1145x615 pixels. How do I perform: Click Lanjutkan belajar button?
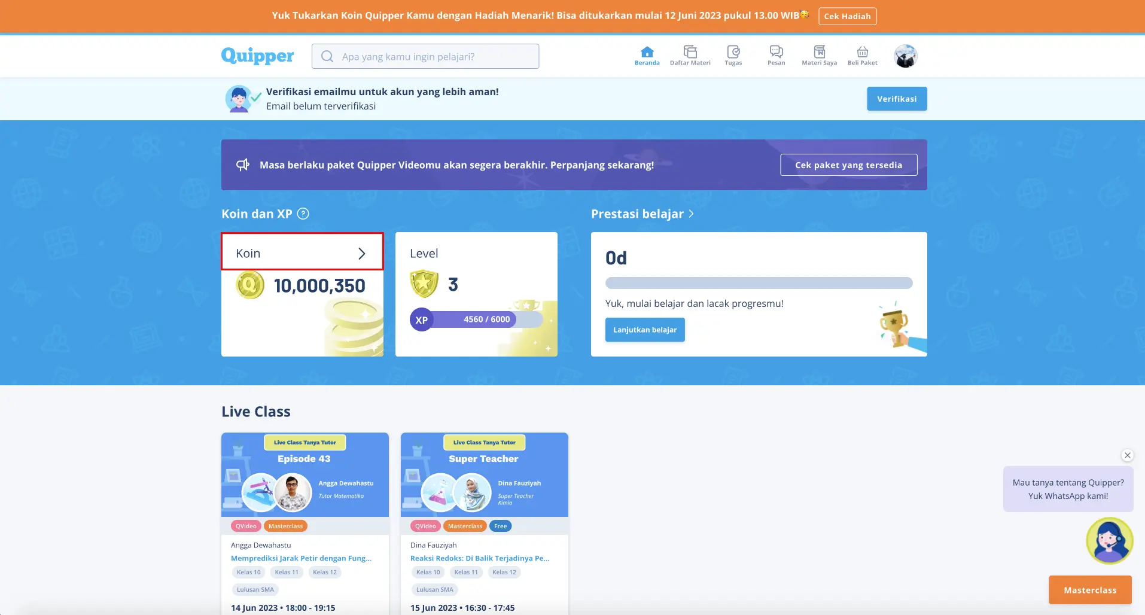(x=645, y=330)
